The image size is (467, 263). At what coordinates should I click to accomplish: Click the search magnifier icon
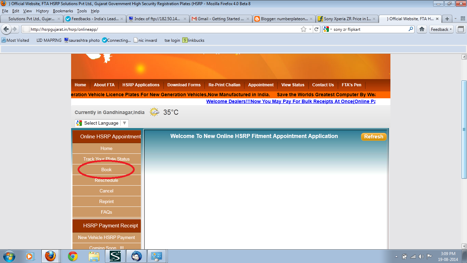point(410,29)
